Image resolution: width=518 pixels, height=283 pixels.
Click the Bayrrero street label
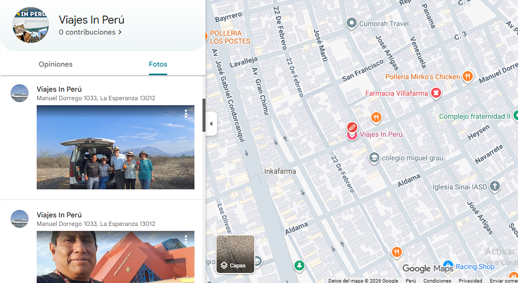[229, 17]
